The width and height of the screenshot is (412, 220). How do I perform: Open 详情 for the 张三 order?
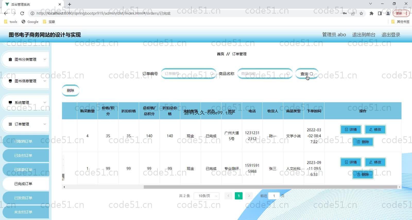(351, 162)
